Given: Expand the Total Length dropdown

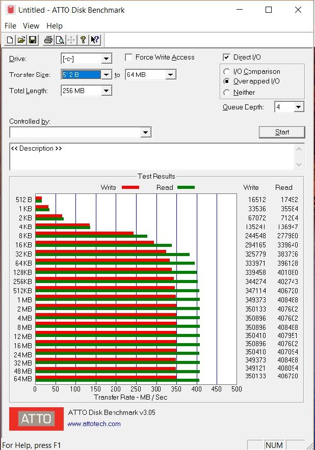Looking at the screenshot, I should [x=107, y=91].
